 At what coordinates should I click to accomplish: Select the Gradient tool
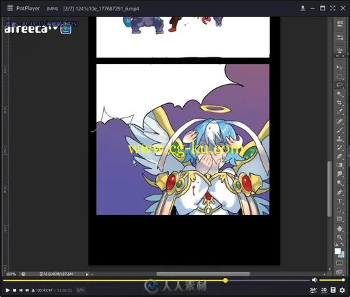tap(339, 165)
